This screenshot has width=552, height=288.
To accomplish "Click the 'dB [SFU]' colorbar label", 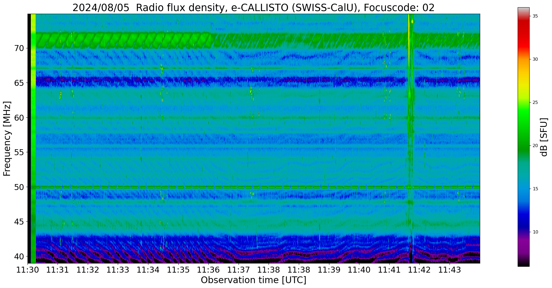I will [544, 137].
